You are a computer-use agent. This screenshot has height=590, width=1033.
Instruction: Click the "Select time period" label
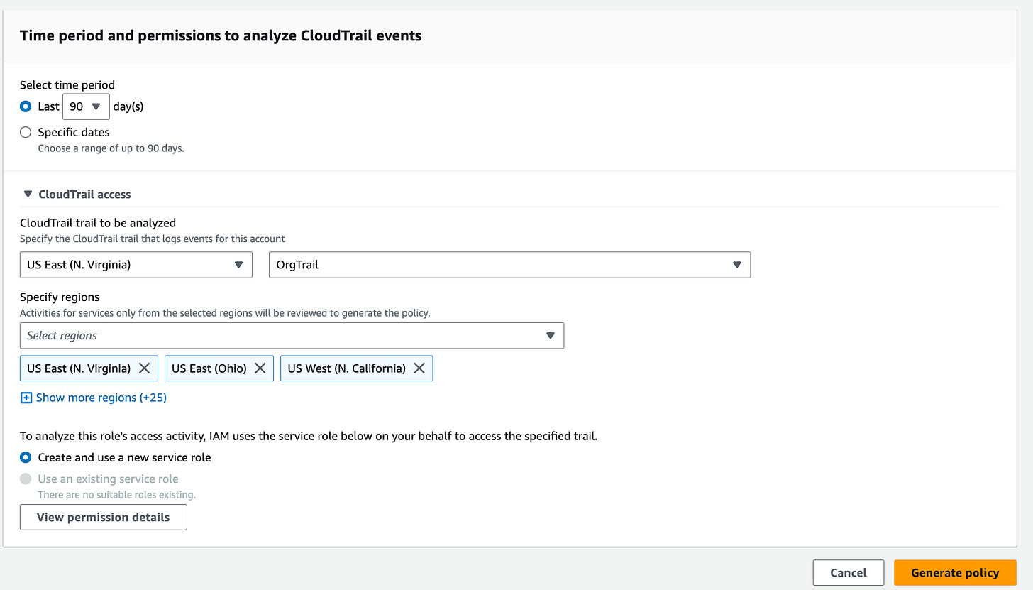click(x=67, y=85)
